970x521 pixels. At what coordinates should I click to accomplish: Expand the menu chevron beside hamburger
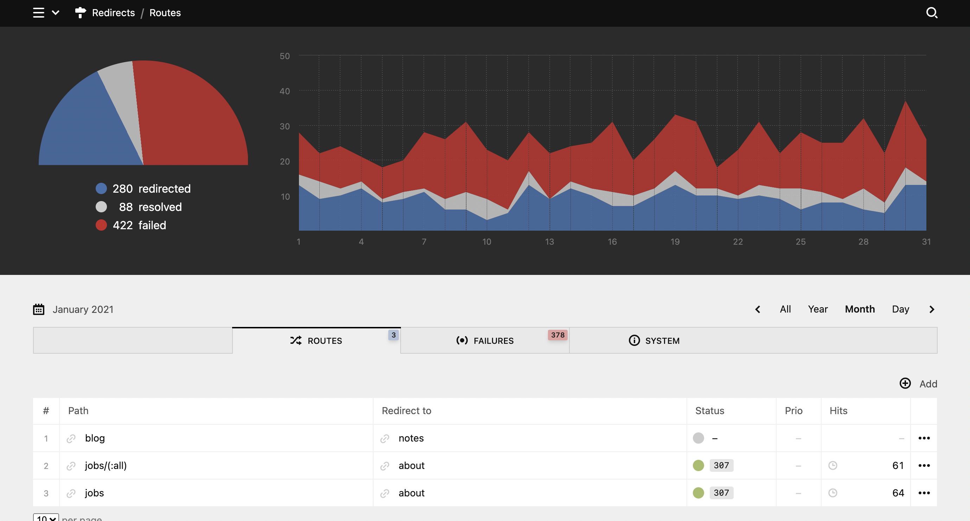click(55, 13)
